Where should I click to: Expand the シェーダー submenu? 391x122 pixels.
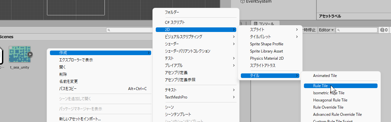click(196, 44)
